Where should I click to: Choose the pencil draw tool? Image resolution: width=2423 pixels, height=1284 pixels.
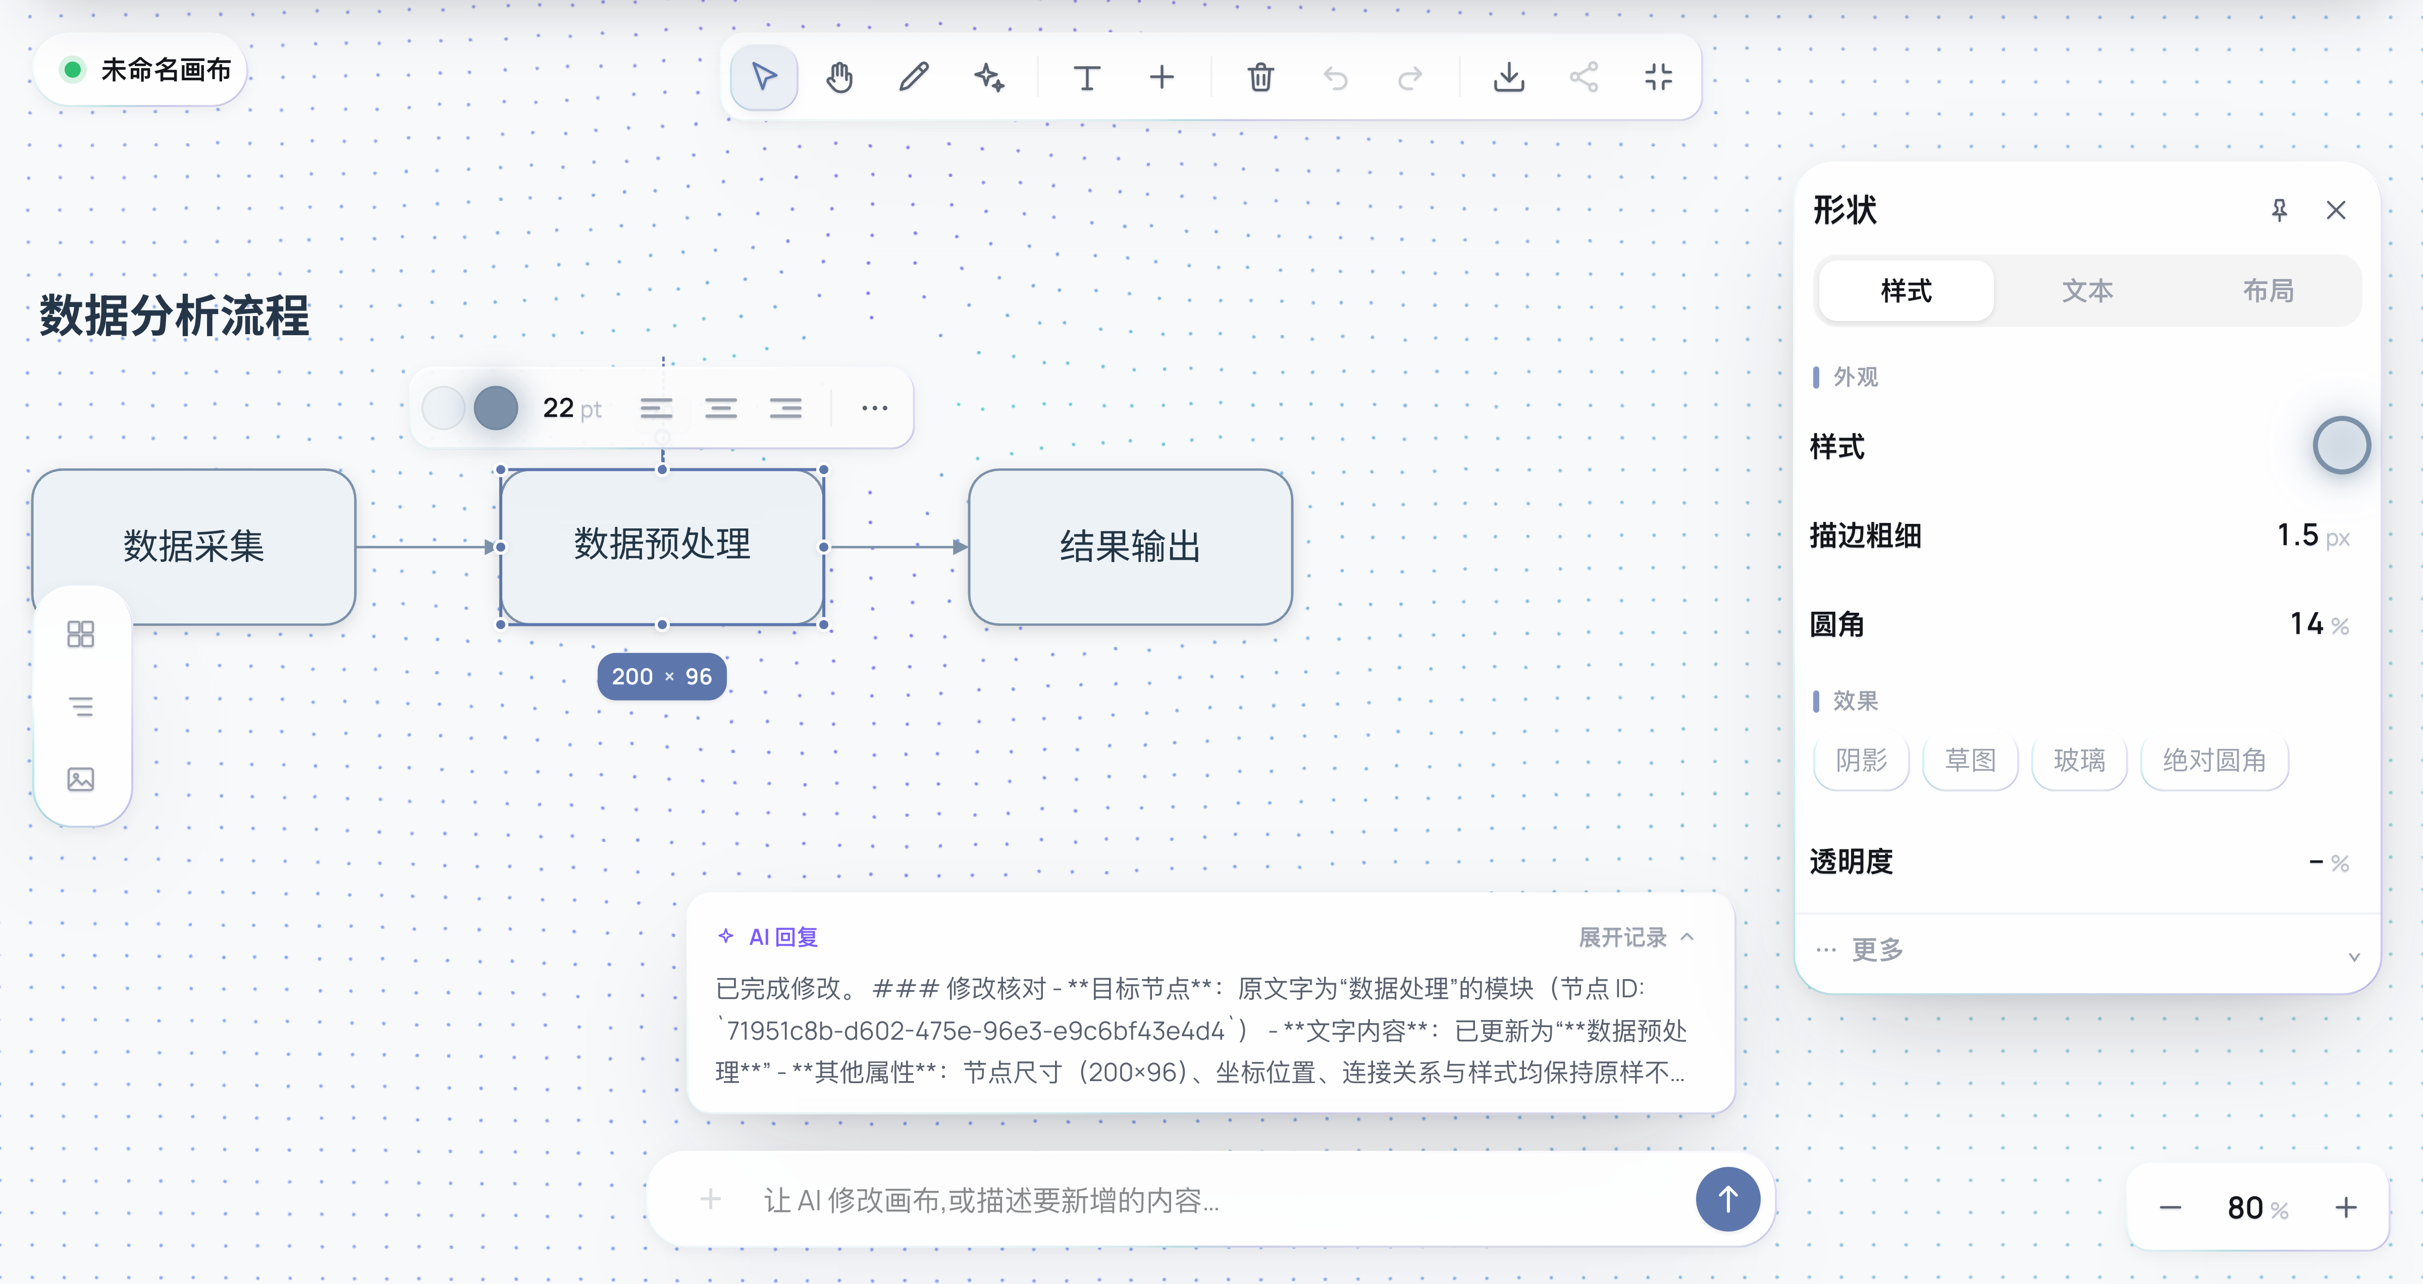(x=913, y=77)
